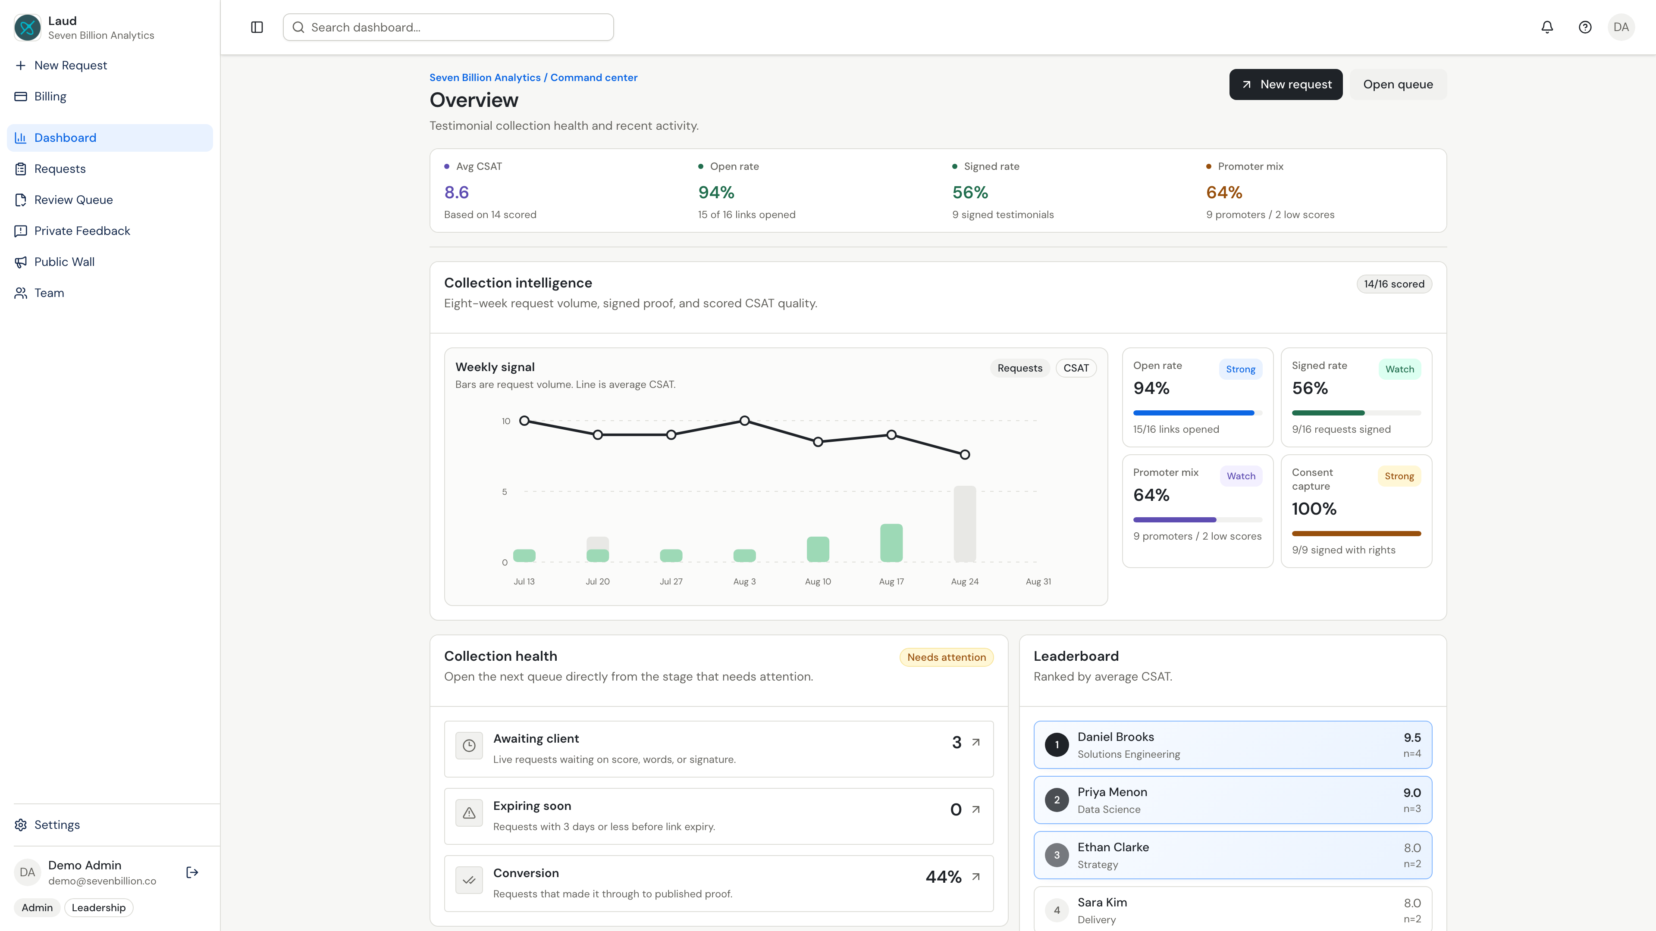The height and width of the screenshot is (931, 1656).
Task: Open the Conversion row
Action: (719, 884)
